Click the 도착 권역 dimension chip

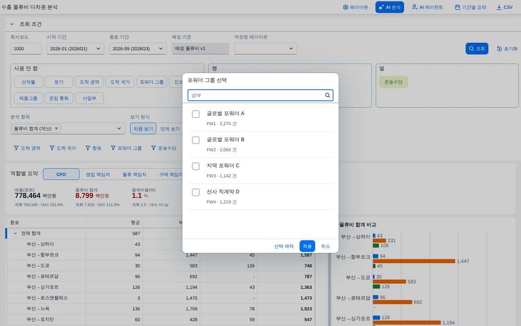[x=90, y=82]
